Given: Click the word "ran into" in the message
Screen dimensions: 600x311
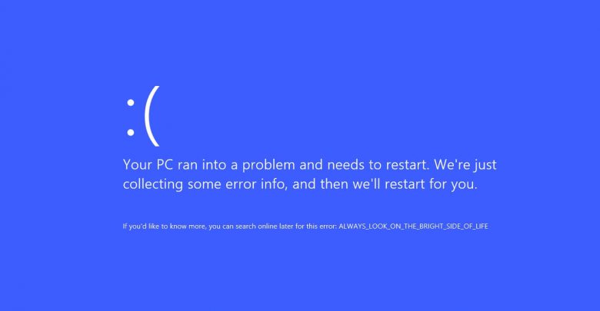Looking at the screenshot, I should coord(202,164).
